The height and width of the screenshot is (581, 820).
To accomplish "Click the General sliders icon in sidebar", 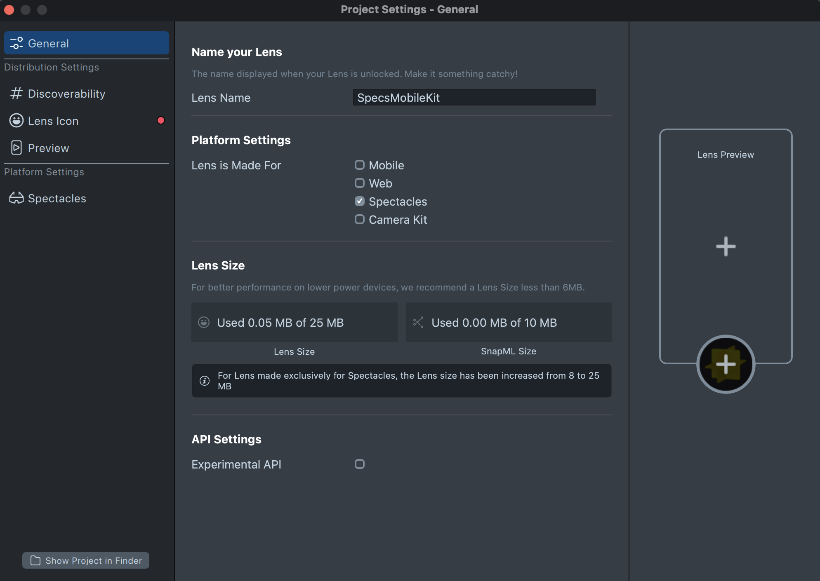I will (x=16, y=43).
